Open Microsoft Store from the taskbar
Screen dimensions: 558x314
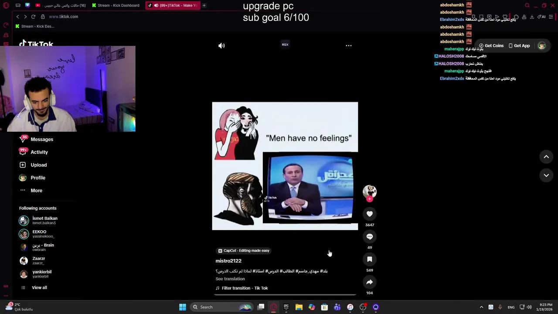tap(324, 307)
